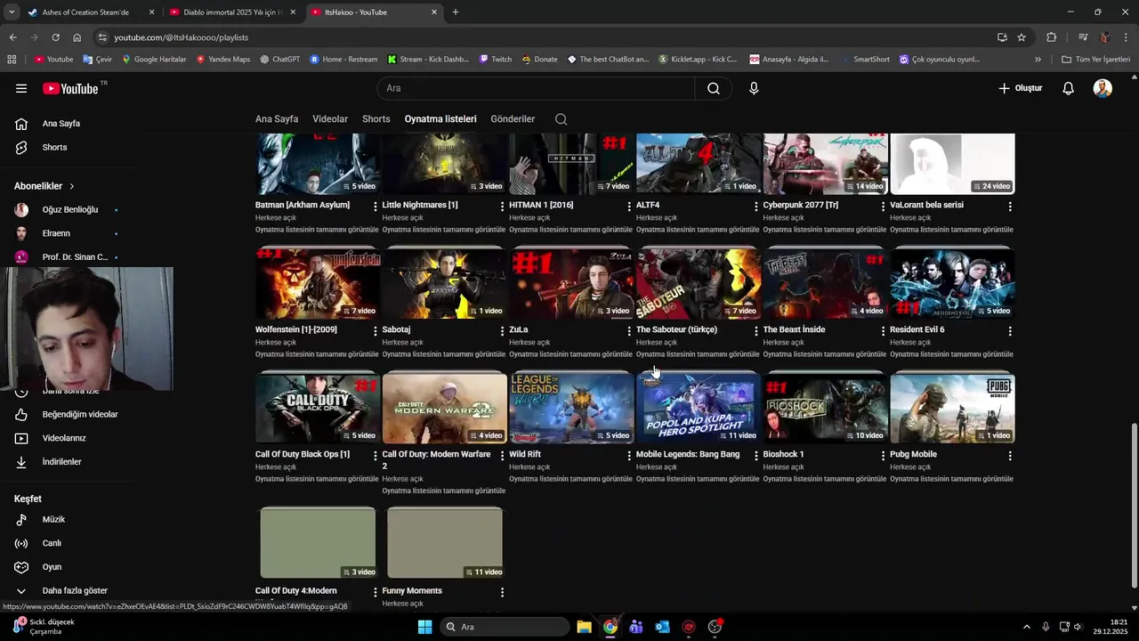Activate voice search microphone icon
Image resolution: width=1139 pixels, height=641 pixels.
pos(754,88)
